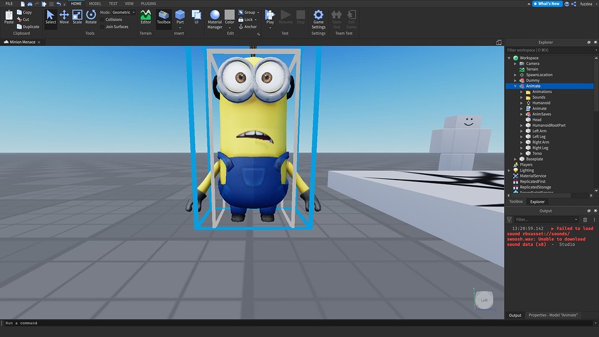
Task: Select the Move tool
Action: tap(64, 16)
